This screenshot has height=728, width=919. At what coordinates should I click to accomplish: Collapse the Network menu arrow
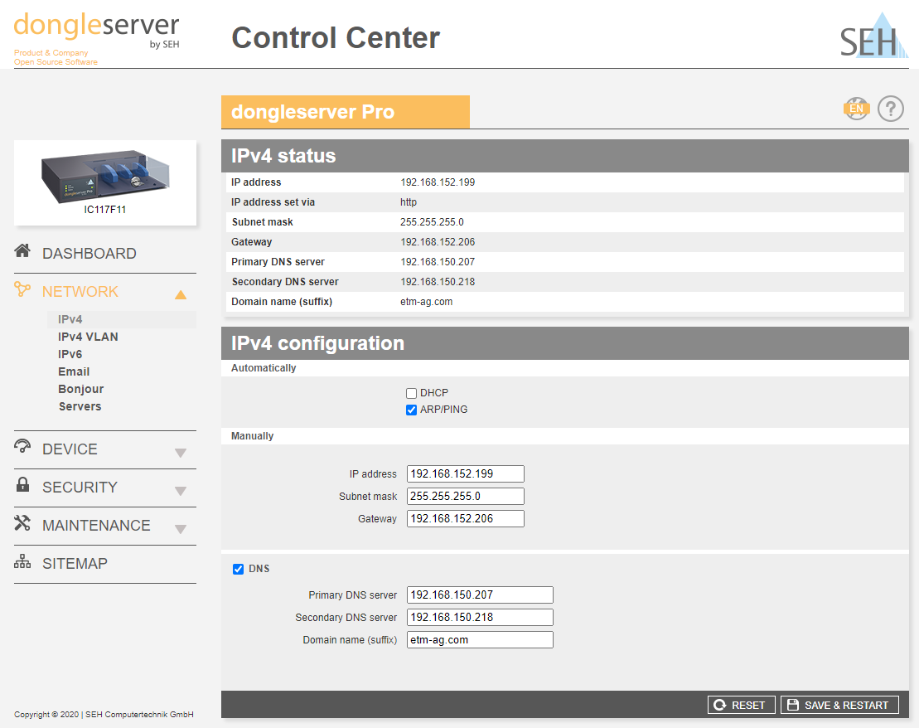[181, 294]
